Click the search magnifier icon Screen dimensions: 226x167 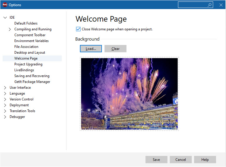(210, 5)
